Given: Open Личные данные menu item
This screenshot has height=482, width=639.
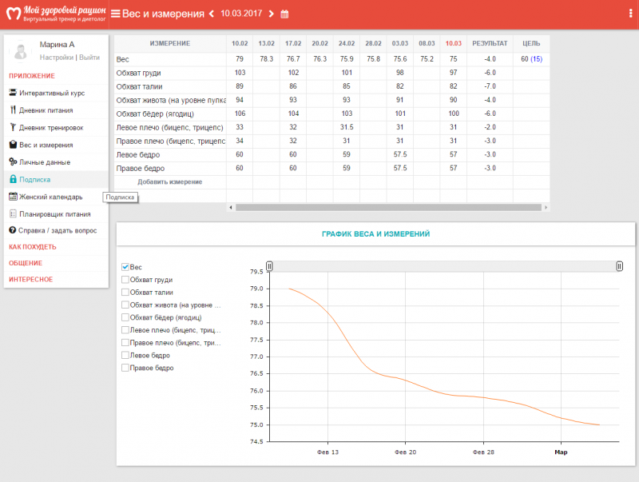Looking at the screenshot, I should click(x=56, y=162).
